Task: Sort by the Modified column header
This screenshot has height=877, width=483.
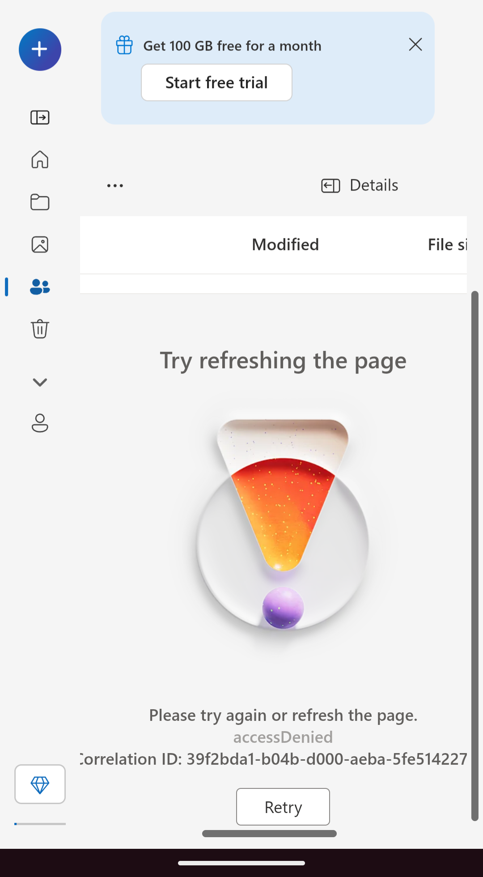Action: pyautogui.click(x=285, y=245)
